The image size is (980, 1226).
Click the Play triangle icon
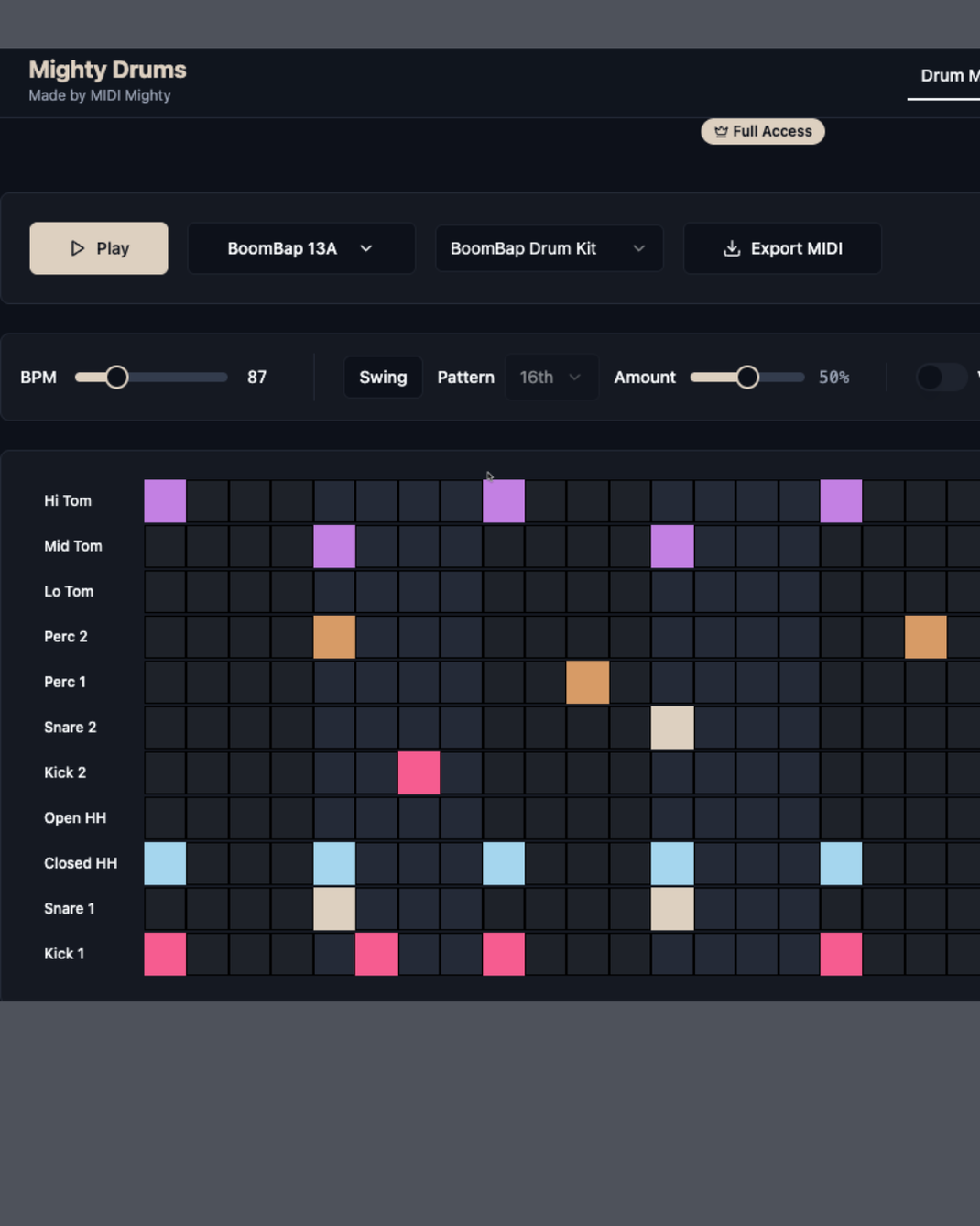pos(78,248)
